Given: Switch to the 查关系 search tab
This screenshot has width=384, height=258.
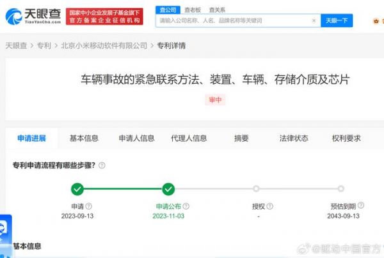Looking at the screenshot, I should (217, 10).
